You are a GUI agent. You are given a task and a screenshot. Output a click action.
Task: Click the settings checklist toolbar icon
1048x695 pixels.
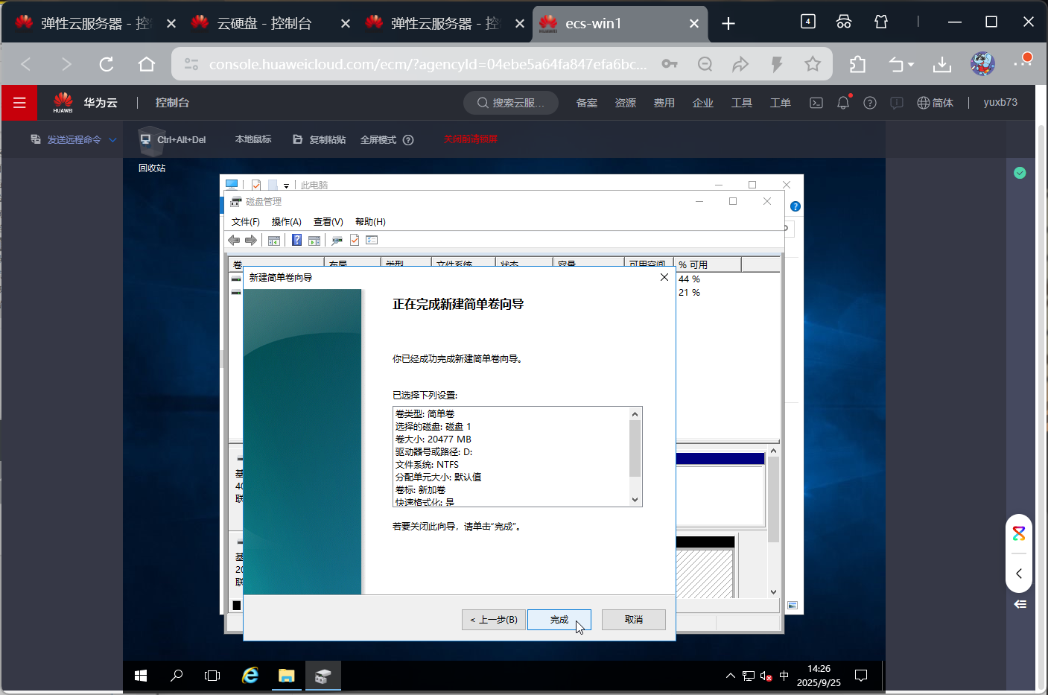click(x=372, y=240)
